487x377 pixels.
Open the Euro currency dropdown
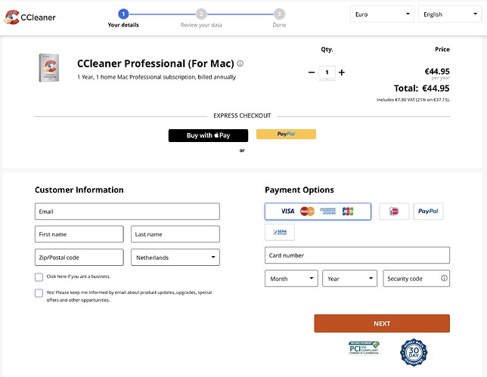(383, 14)
